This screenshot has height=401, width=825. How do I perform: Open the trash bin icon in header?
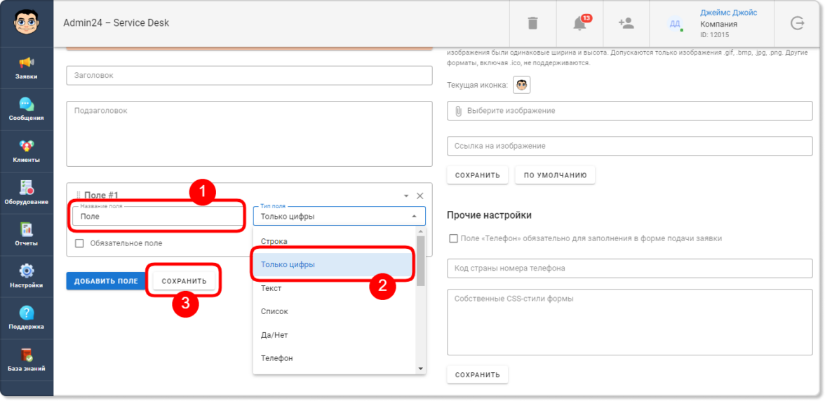click(x=532, y=23)
